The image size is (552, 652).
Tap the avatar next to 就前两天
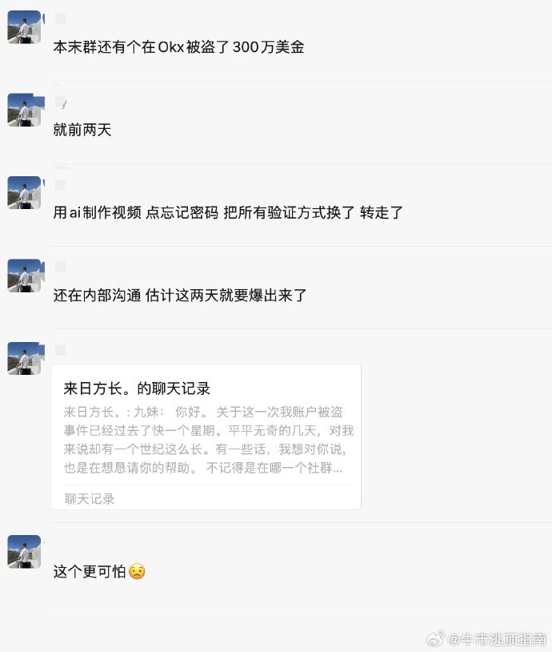coord(24,110)
